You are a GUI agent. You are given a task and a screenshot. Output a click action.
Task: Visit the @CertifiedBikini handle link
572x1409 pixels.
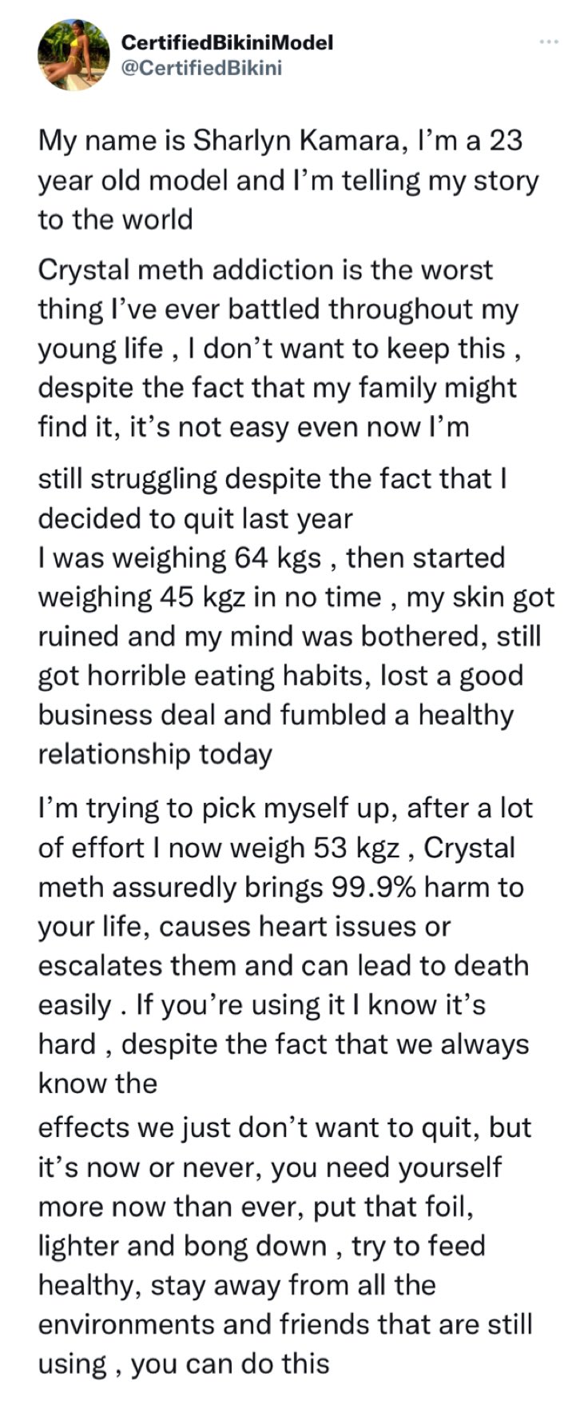point(201,68)
